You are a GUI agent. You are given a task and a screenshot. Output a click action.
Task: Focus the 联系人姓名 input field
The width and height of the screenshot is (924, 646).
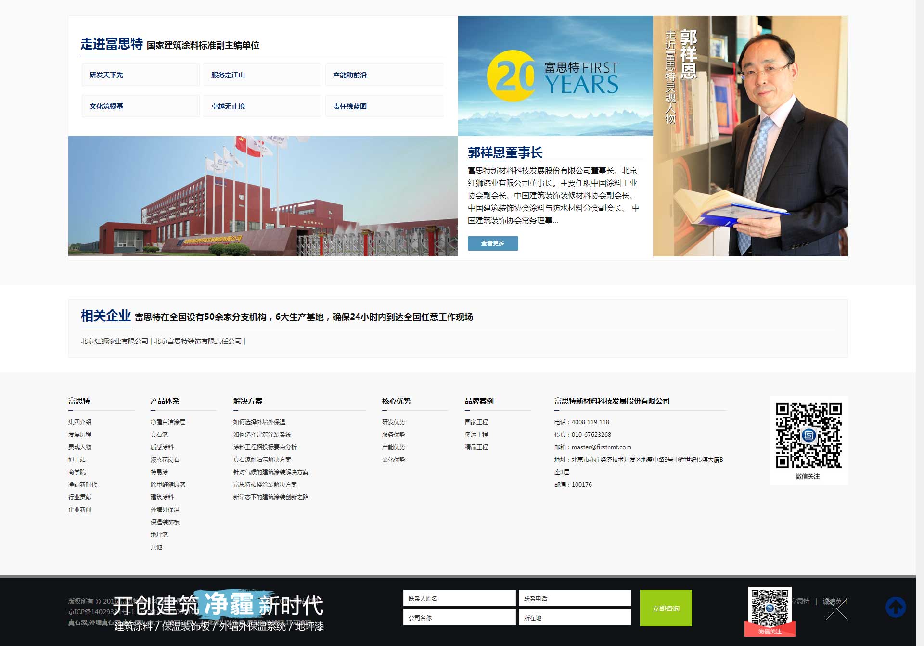coord(459,598)
